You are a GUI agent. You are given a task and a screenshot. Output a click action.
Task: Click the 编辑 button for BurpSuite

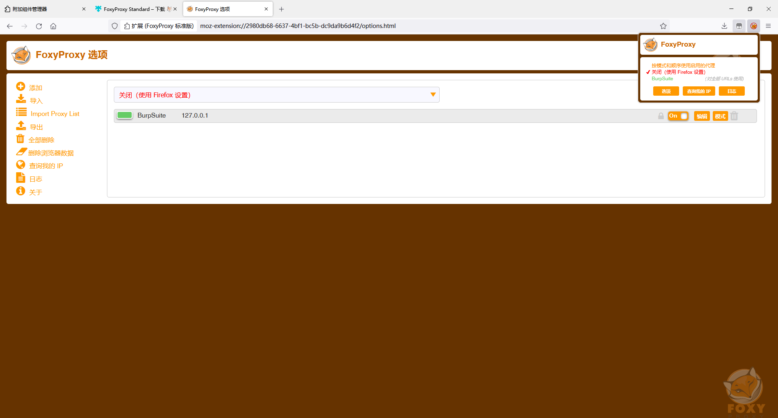702,116
